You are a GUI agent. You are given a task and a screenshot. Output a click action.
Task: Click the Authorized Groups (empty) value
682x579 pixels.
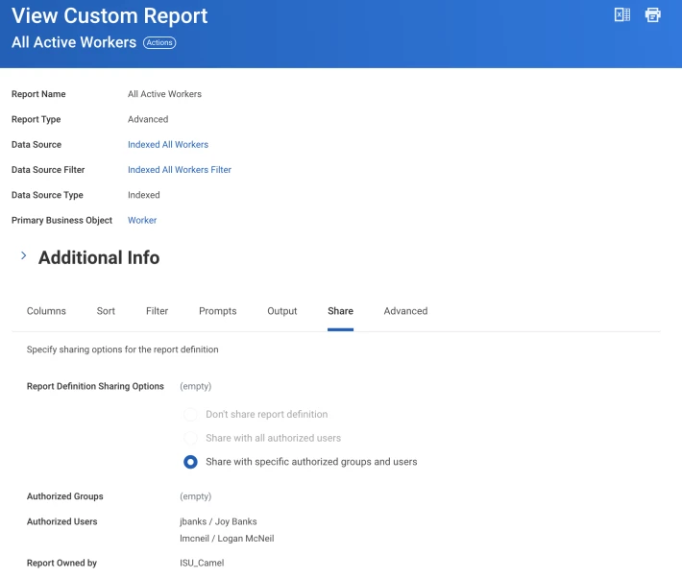click(x=195, y=496)
